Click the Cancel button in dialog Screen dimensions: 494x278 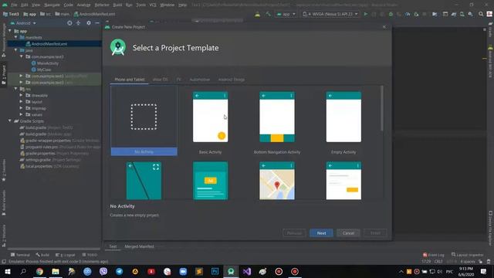[348, 233]
